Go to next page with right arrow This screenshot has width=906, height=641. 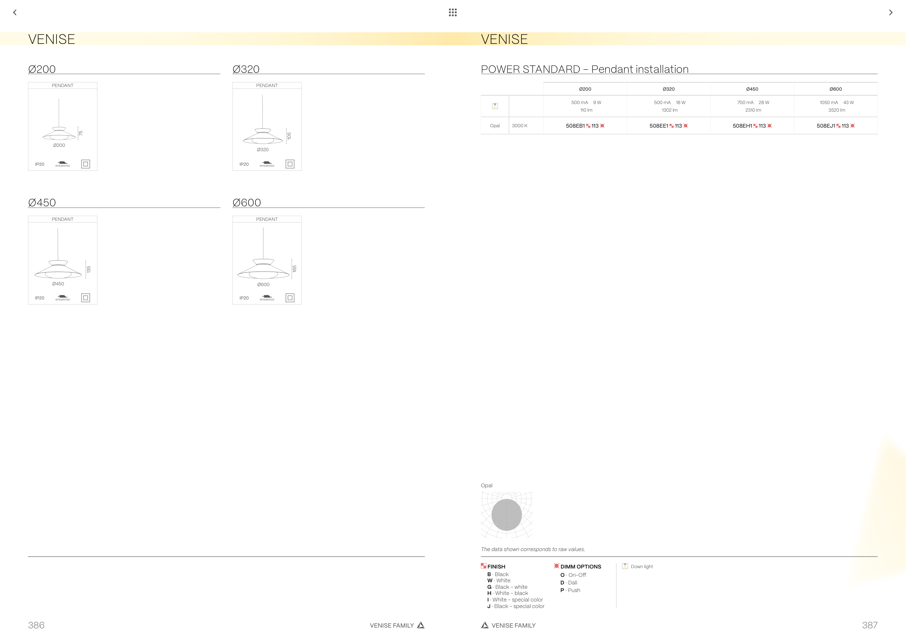tap(891, 12)
